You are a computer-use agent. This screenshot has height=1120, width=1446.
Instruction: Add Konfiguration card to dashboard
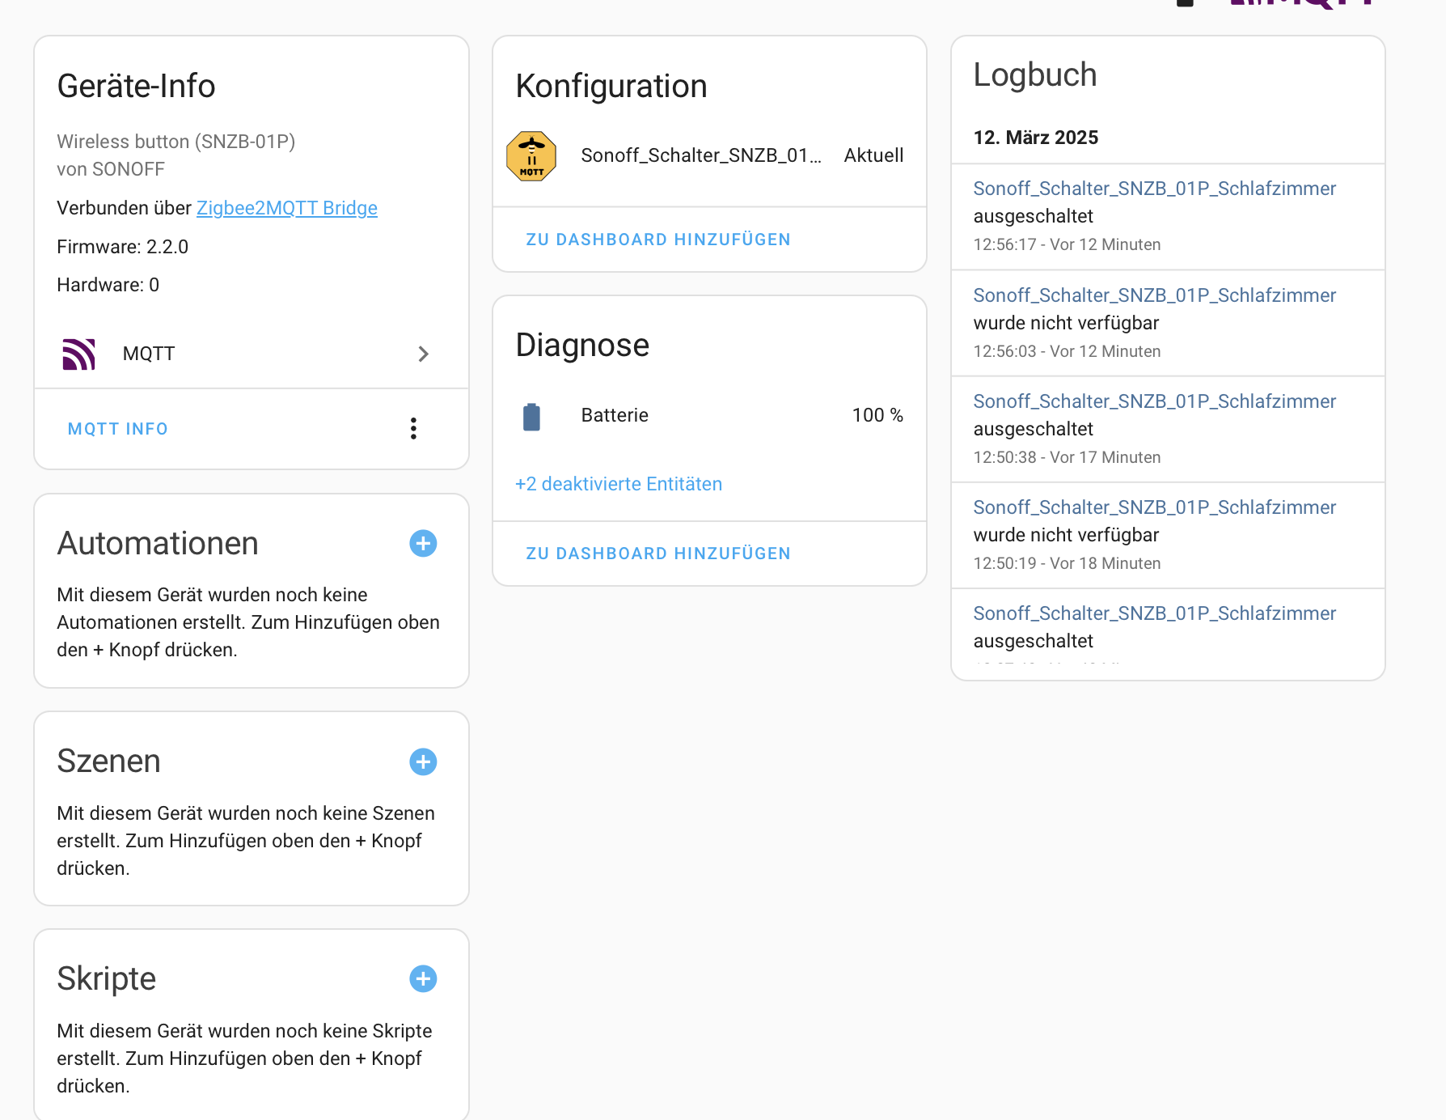click(657, 240)
